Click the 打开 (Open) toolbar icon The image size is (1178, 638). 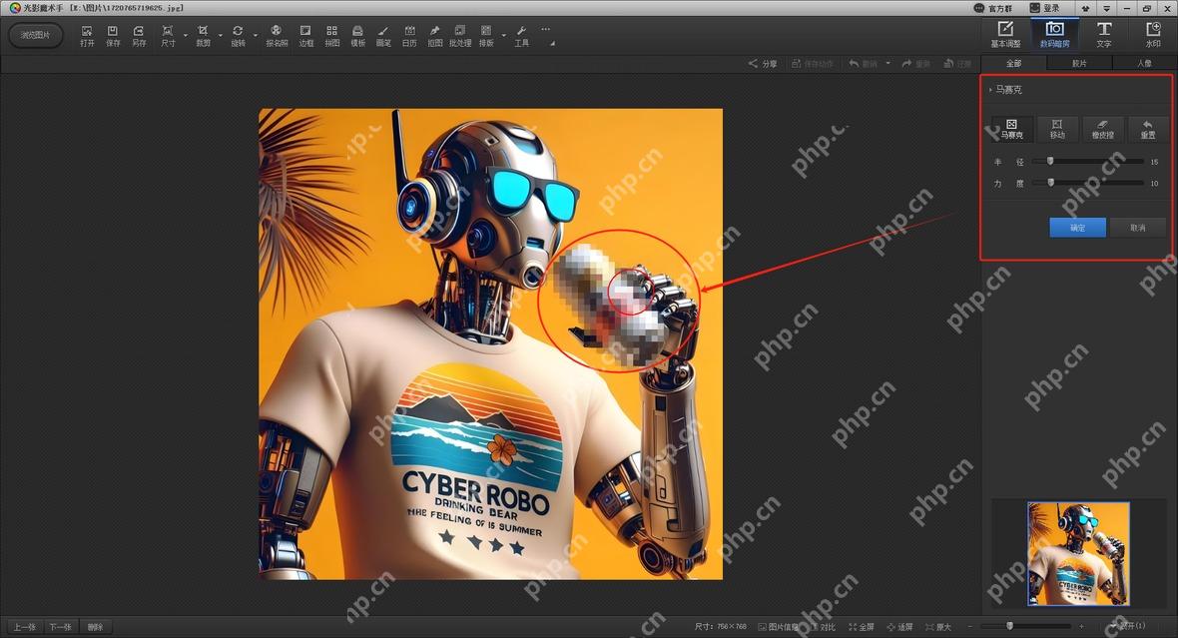click(87, 35)
